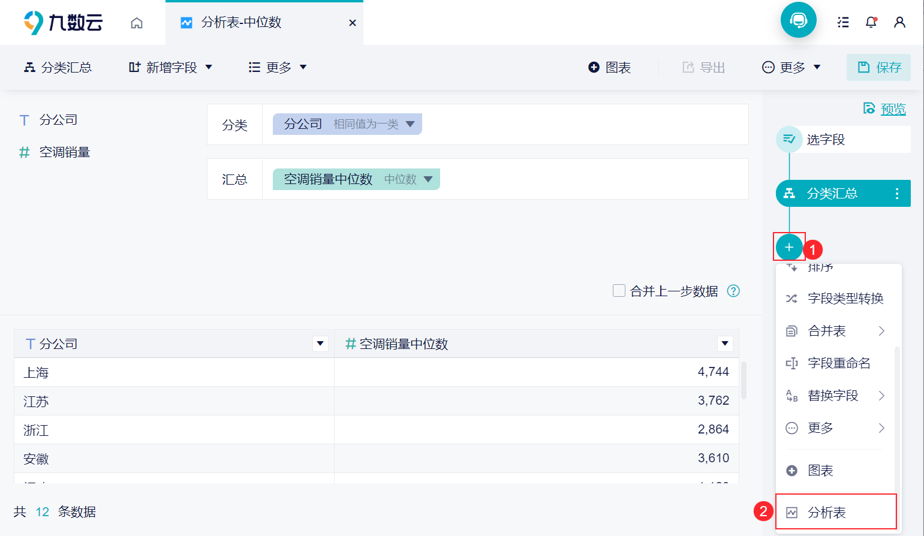Click the value 3,610

pyautogui.click(x=714, y=458)
